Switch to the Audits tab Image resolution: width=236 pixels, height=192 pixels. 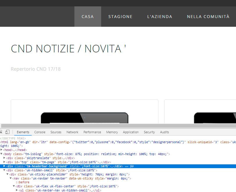click(165, 132)
